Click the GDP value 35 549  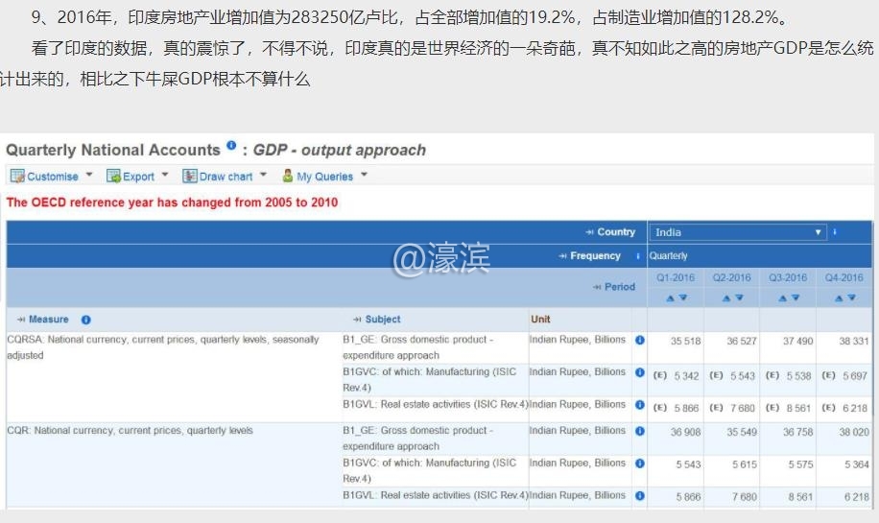click(742, 432)
